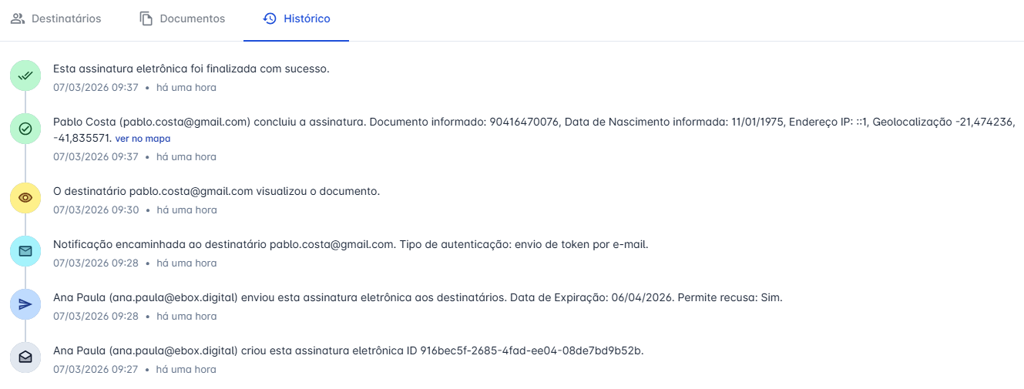Open the Destinatários tab
The image size is (1024, 389).
[65, 18]
